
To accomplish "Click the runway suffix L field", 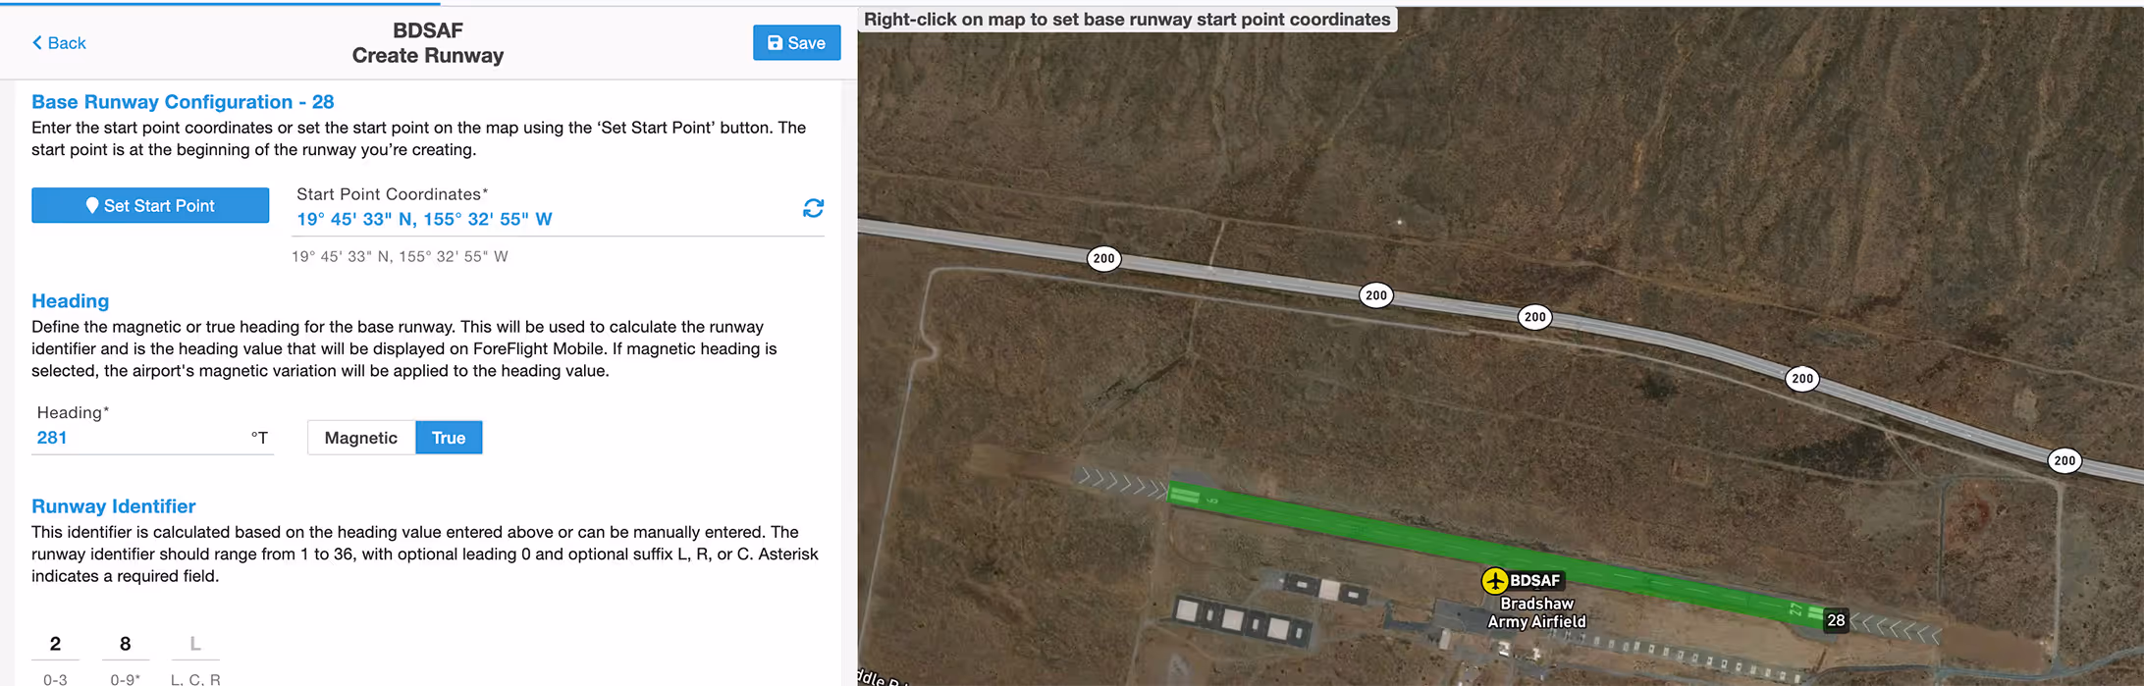I will pyautogui.click(x=195, y=644).
